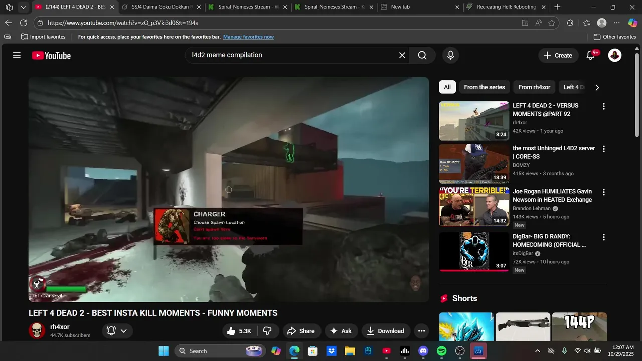Show hidden system tray icons chevron
642x361 pixels.
click(538, 351)
